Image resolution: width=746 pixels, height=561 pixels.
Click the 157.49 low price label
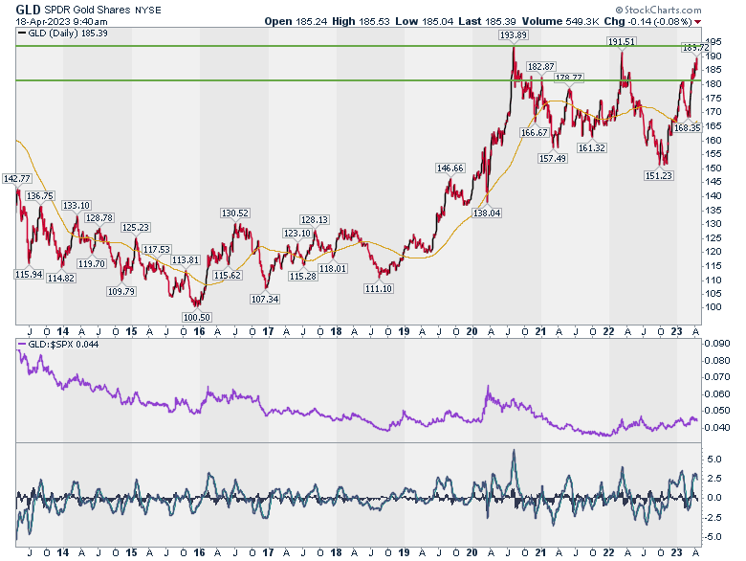[x=553, y=159]
